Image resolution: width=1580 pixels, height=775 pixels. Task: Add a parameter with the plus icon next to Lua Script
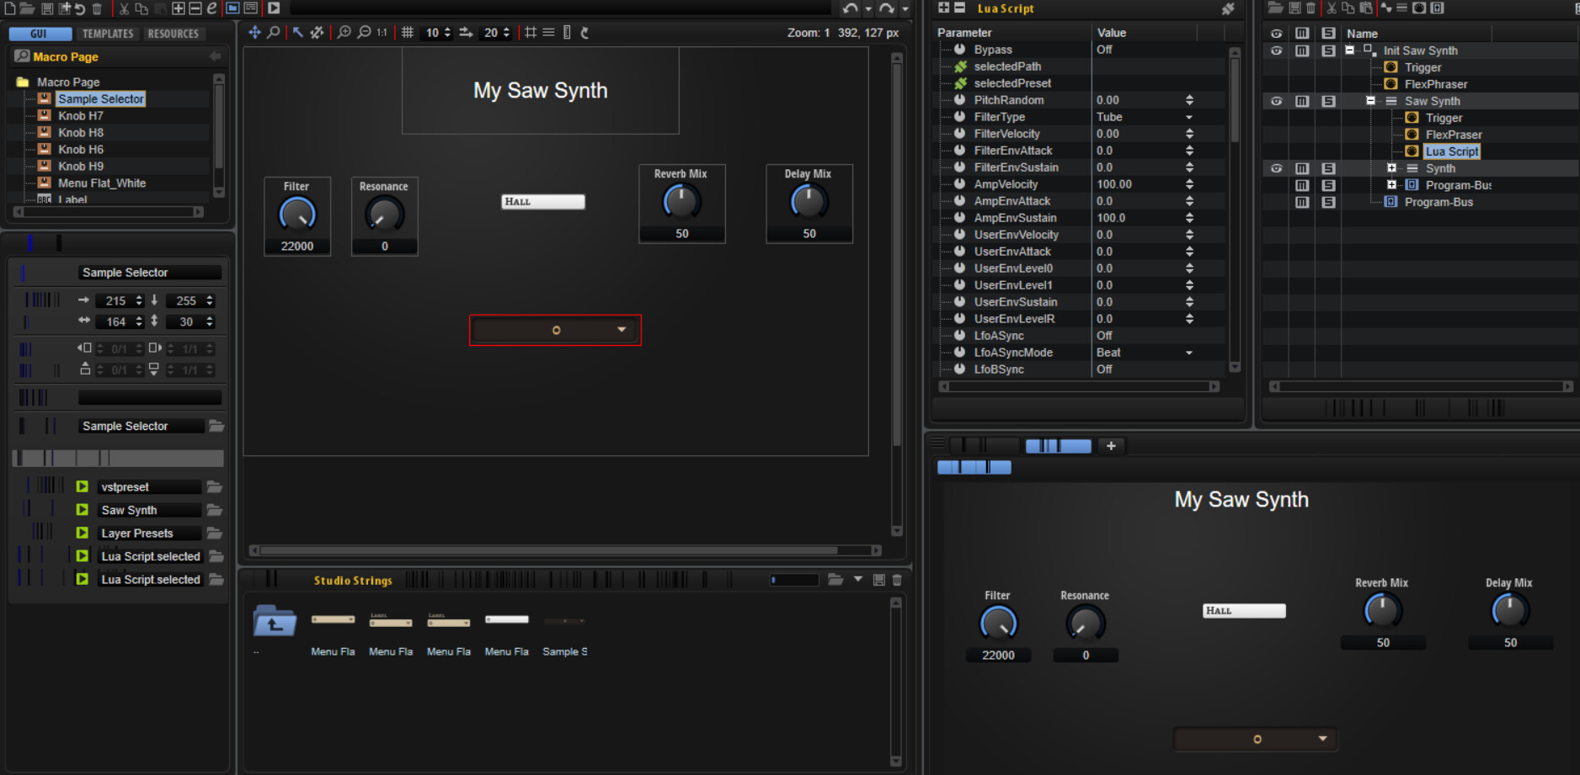coord(943,8)
